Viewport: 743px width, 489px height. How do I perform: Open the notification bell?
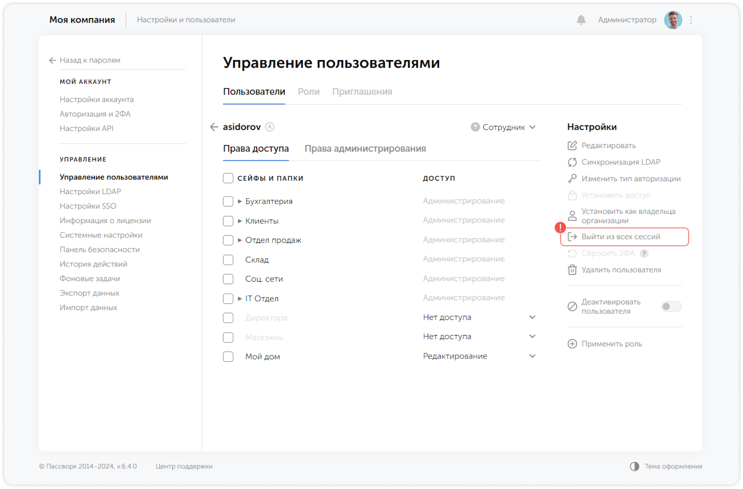(581, 20)
